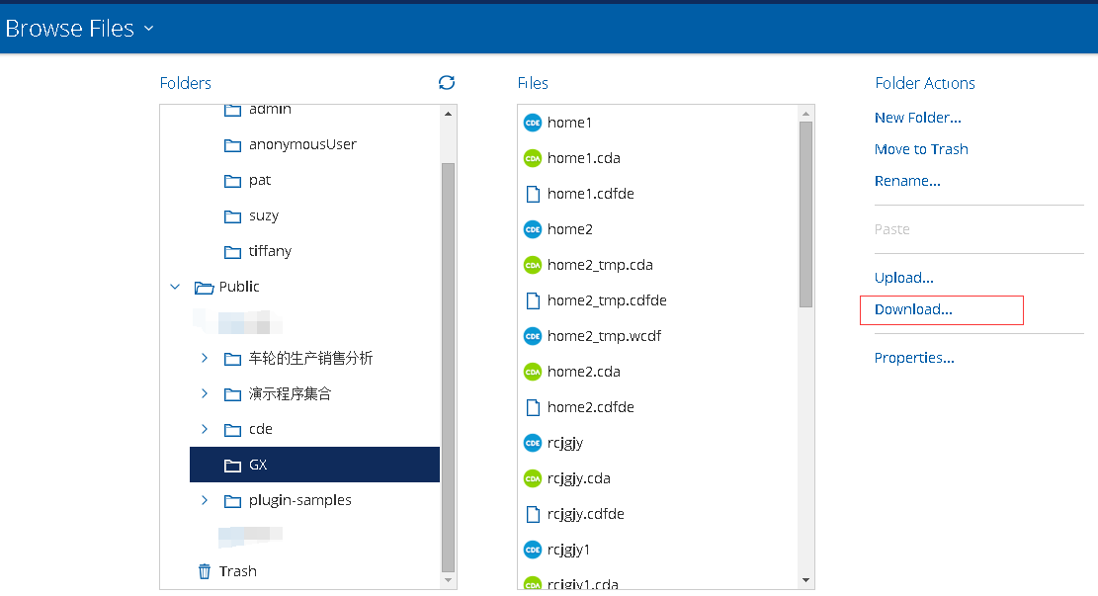Expand the plugin-samples folder
1098x596 pixels.
pos(205,500)
